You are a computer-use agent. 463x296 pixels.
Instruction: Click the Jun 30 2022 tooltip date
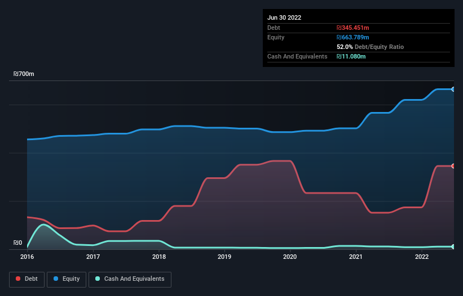coord(284,17)
